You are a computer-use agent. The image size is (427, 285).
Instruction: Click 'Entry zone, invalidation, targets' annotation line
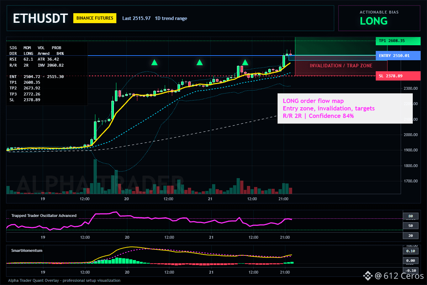[x=329, y=108]
